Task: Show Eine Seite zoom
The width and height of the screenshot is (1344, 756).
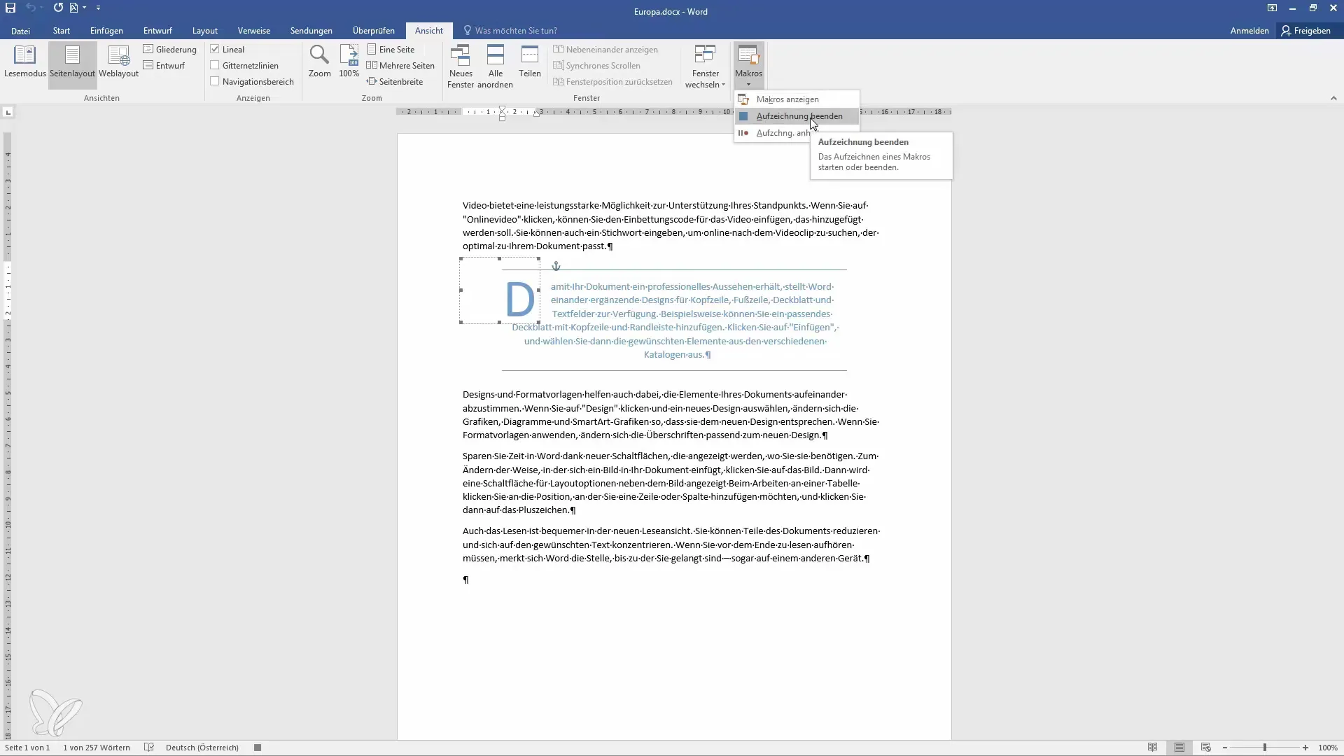Action: pyautogui.click(x=391, y=50)
